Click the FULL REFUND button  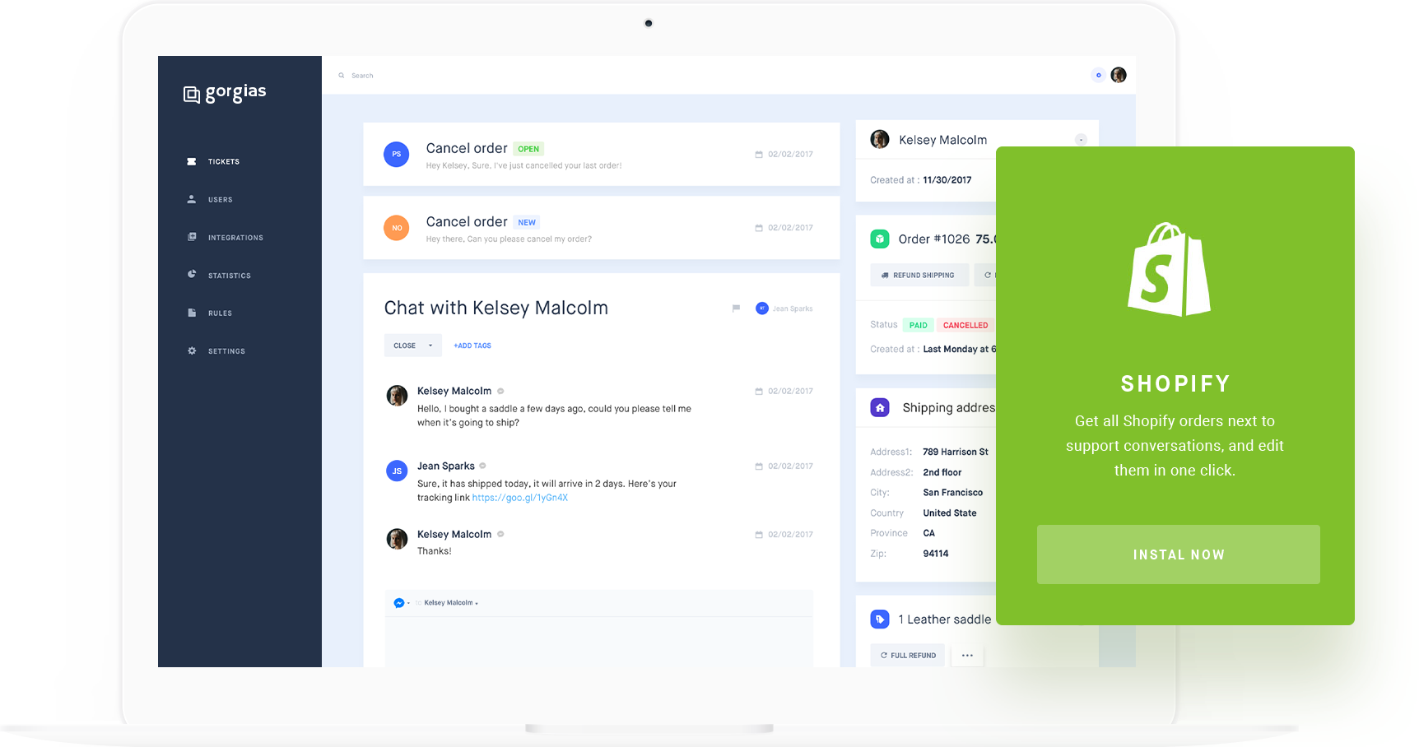coord(908,656)
